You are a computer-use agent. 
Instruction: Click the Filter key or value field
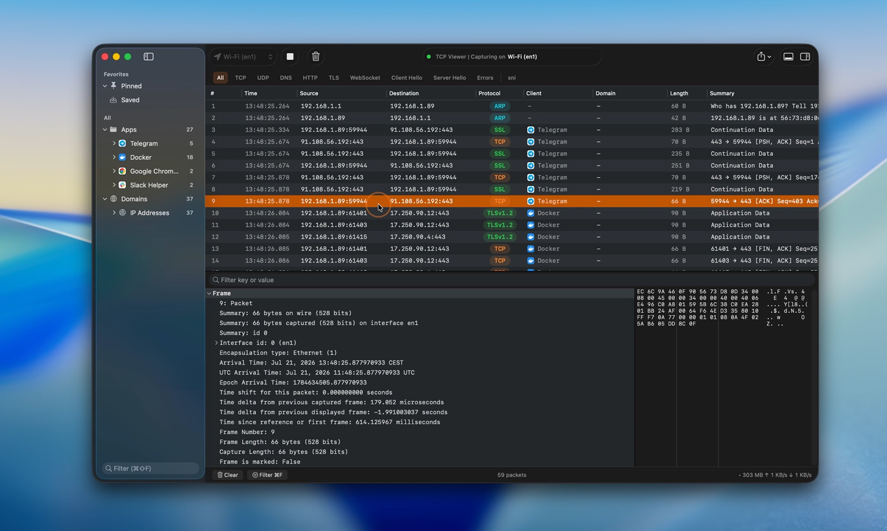[x=511, y=280]
